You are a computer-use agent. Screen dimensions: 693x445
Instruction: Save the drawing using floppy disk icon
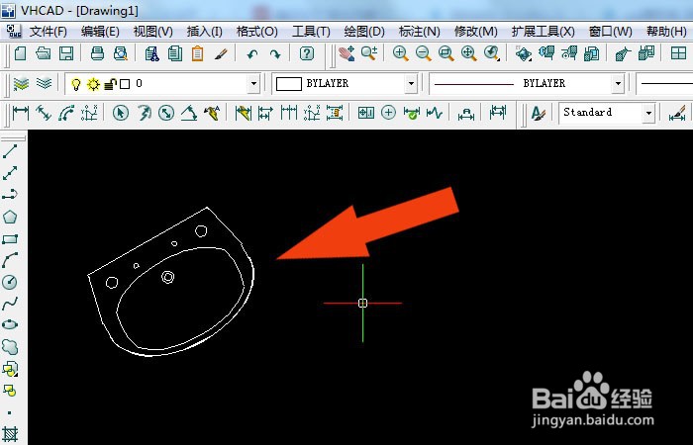66,53
